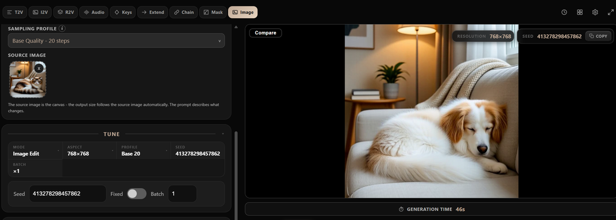
Task: Open the gallery grid icon
Action: click(579, 12)
